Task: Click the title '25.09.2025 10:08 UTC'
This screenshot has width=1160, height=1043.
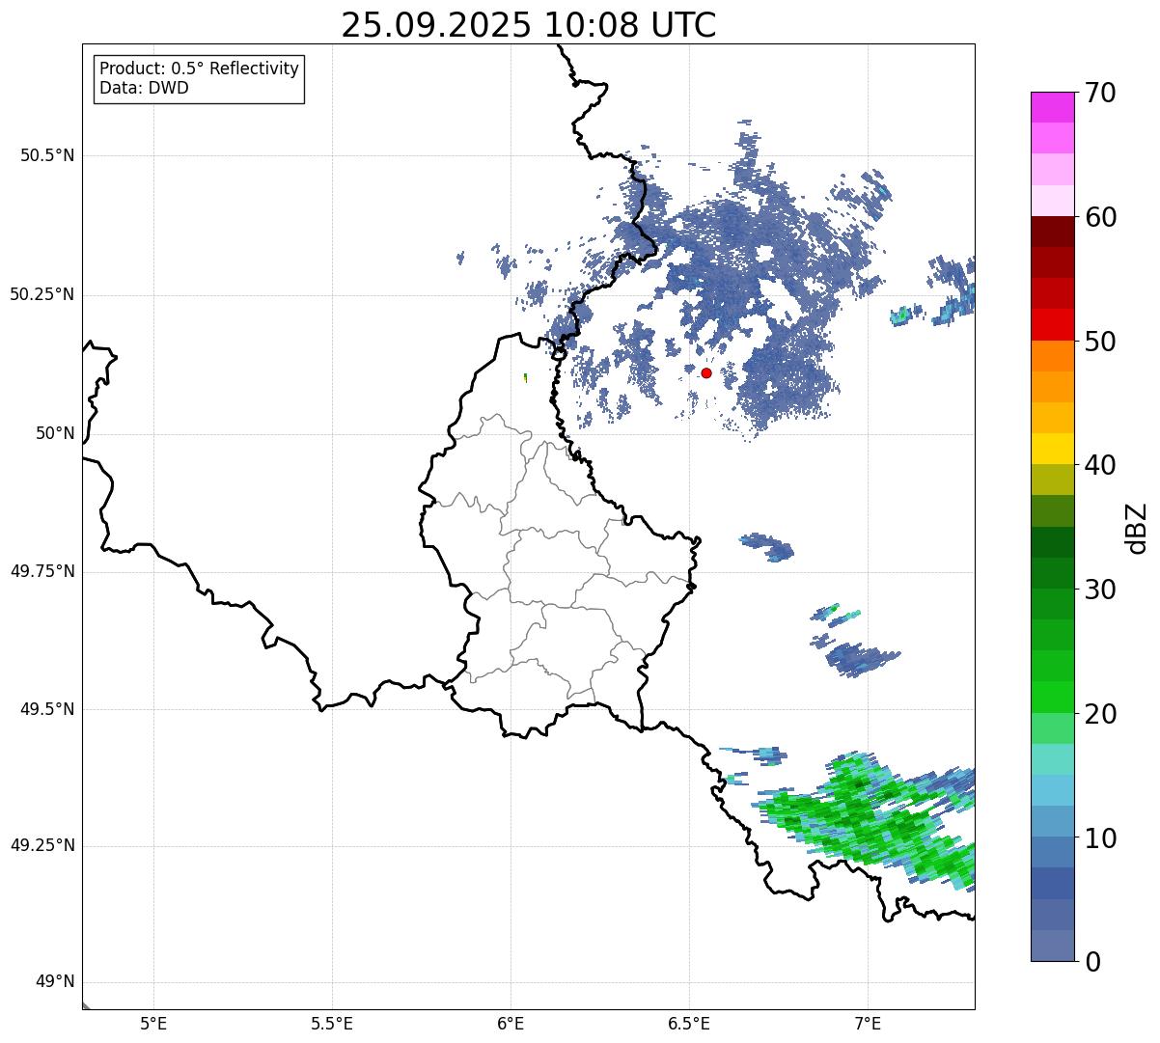Action: pos(529,25)
